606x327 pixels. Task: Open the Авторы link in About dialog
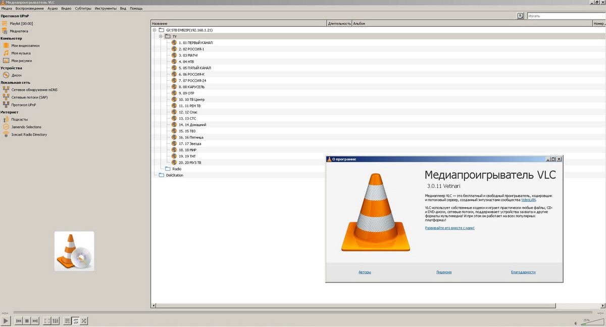coord(365,272)
